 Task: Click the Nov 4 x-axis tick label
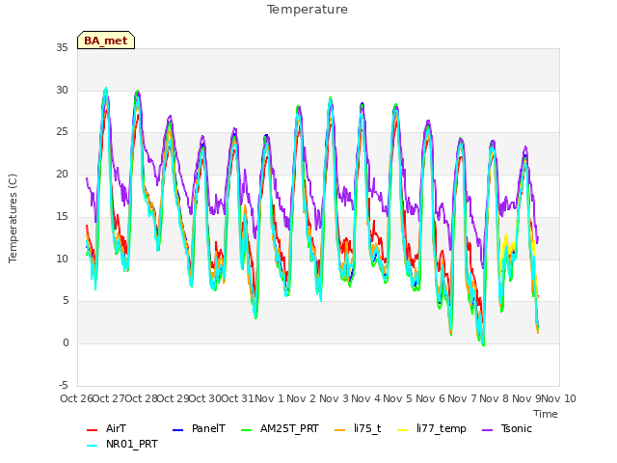[x=366, y=398]
